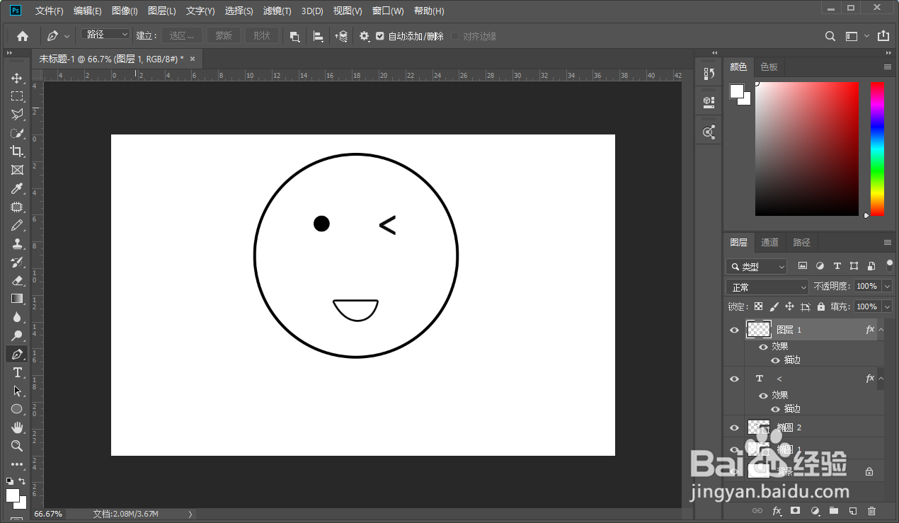Open pen options gear icon
Image resolution: width=899 pixels, height=523 pixels.
pos(364,36)
